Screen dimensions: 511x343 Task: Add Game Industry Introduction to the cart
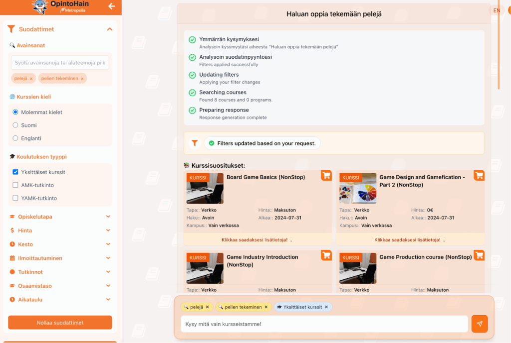point(326,255)
